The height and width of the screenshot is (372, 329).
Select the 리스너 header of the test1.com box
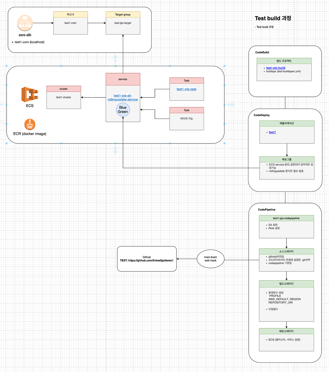click(70, 14)
